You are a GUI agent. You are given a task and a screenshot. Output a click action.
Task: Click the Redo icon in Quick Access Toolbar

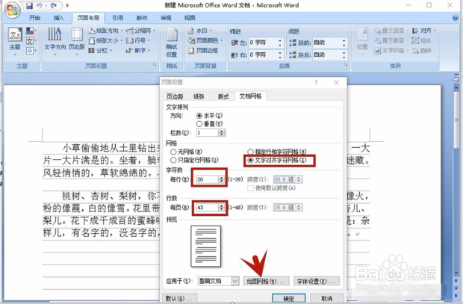[x=54, y=6]
